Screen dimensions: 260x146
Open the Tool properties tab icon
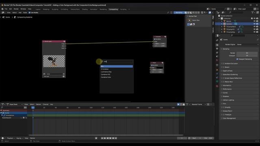click(x=217, y=40)
